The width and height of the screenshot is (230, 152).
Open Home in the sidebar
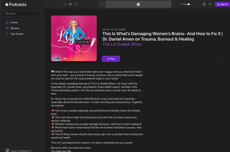point(14,22)
